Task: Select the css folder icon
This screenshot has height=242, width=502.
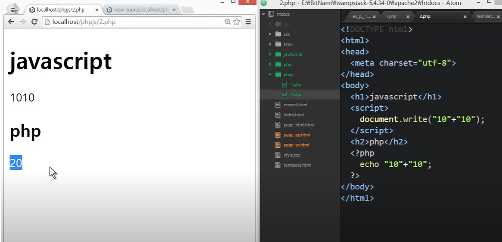Action: tap(278, 34)
